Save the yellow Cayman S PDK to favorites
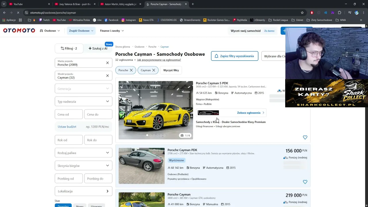The height and width of the screenshot is (207, 368). tap(305, 137)
